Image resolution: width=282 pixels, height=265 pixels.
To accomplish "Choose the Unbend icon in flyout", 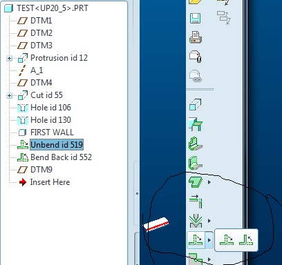I will 227,240.
